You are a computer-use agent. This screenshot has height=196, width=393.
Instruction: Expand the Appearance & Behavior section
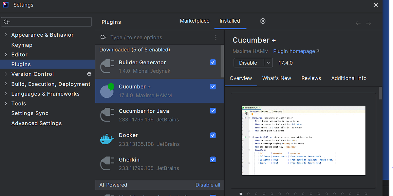pos(6,35)
